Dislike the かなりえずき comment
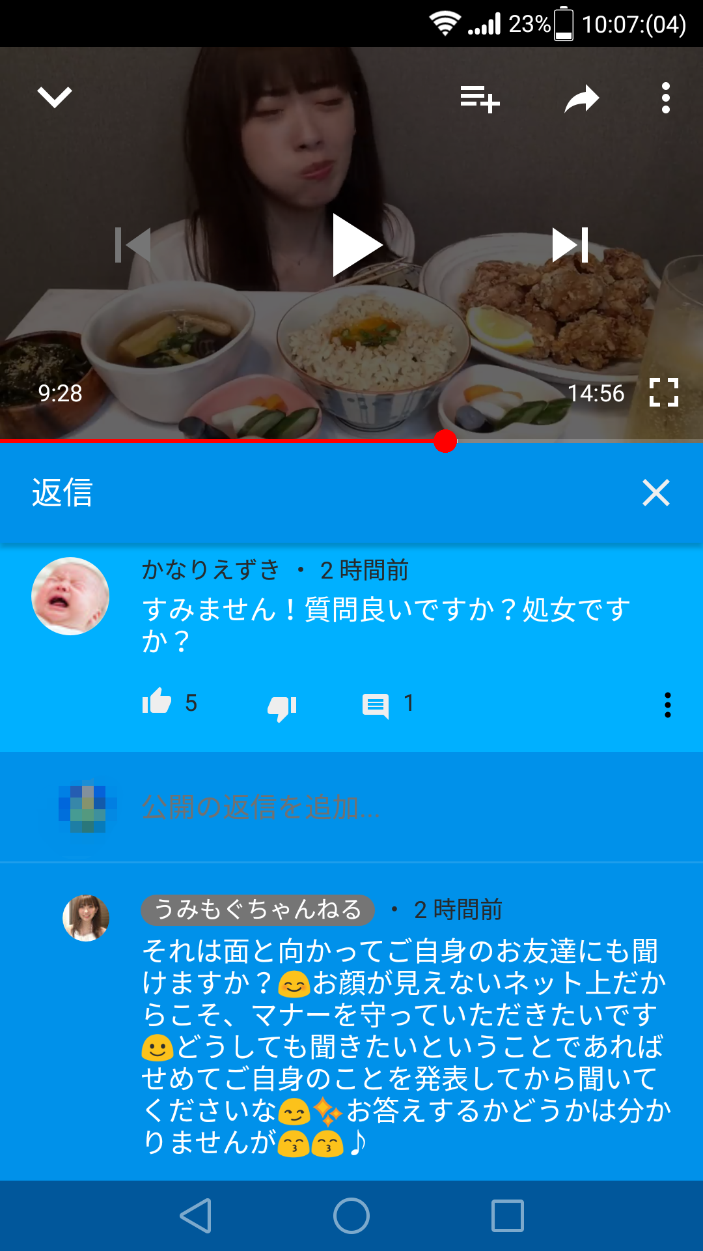Screen dimensions: 703x1251 pos(282,708)
